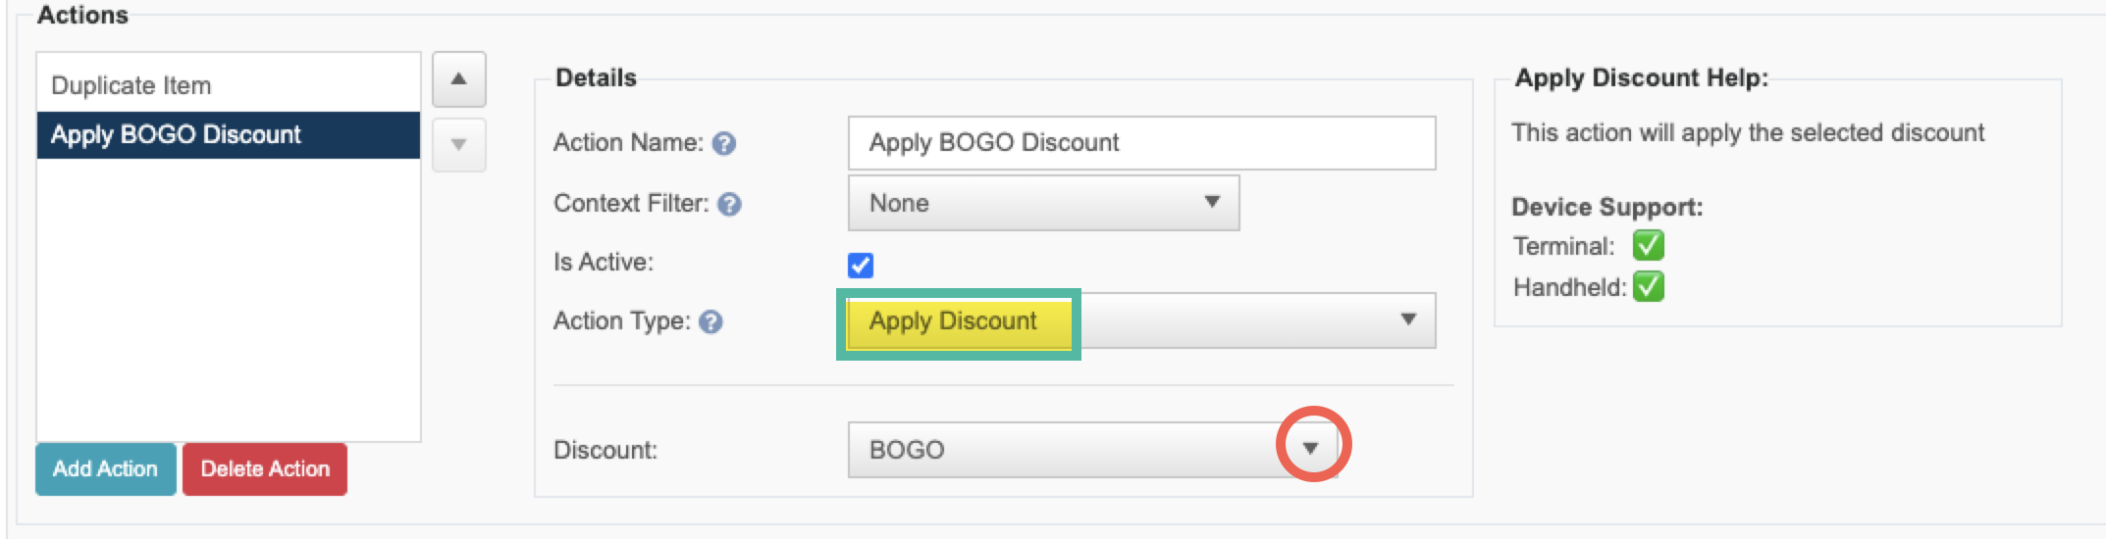Click the highlighted Apply Discount value
This screenshot has height=539, width=2106.
[953, 321]
